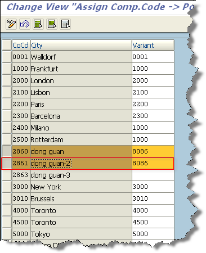Click the Variant field for Barcelona
Viewport: 206px width, 253px height.
(153, 116)
